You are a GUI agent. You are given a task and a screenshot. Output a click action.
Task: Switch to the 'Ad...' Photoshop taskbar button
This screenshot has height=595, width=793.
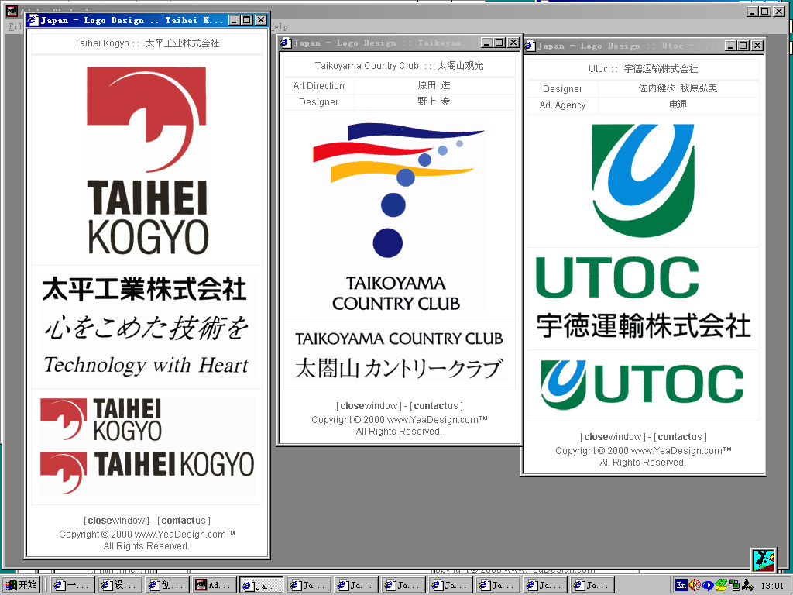click(213, 585)
